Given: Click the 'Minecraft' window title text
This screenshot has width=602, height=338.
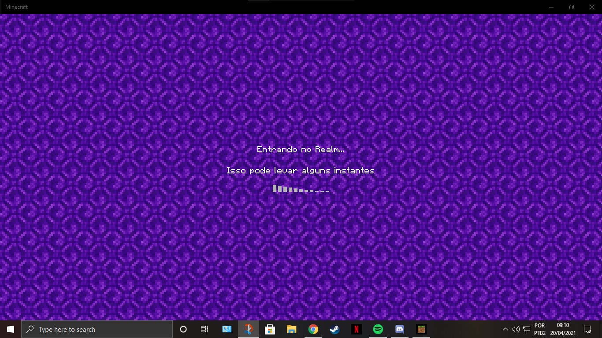Looking at the screenshot, I should 16,7.
